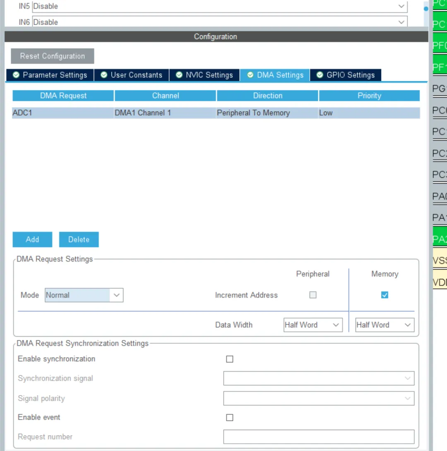This screenshot has height=451, width=447.
Task: Open the GPIO Settings tab
Action: (x=346, y=75)
